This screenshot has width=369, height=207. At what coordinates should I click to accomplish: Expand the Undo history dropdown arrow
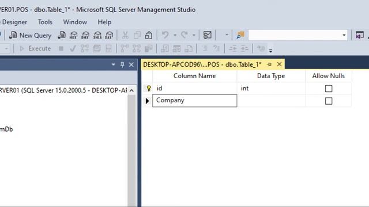point(175,35)
